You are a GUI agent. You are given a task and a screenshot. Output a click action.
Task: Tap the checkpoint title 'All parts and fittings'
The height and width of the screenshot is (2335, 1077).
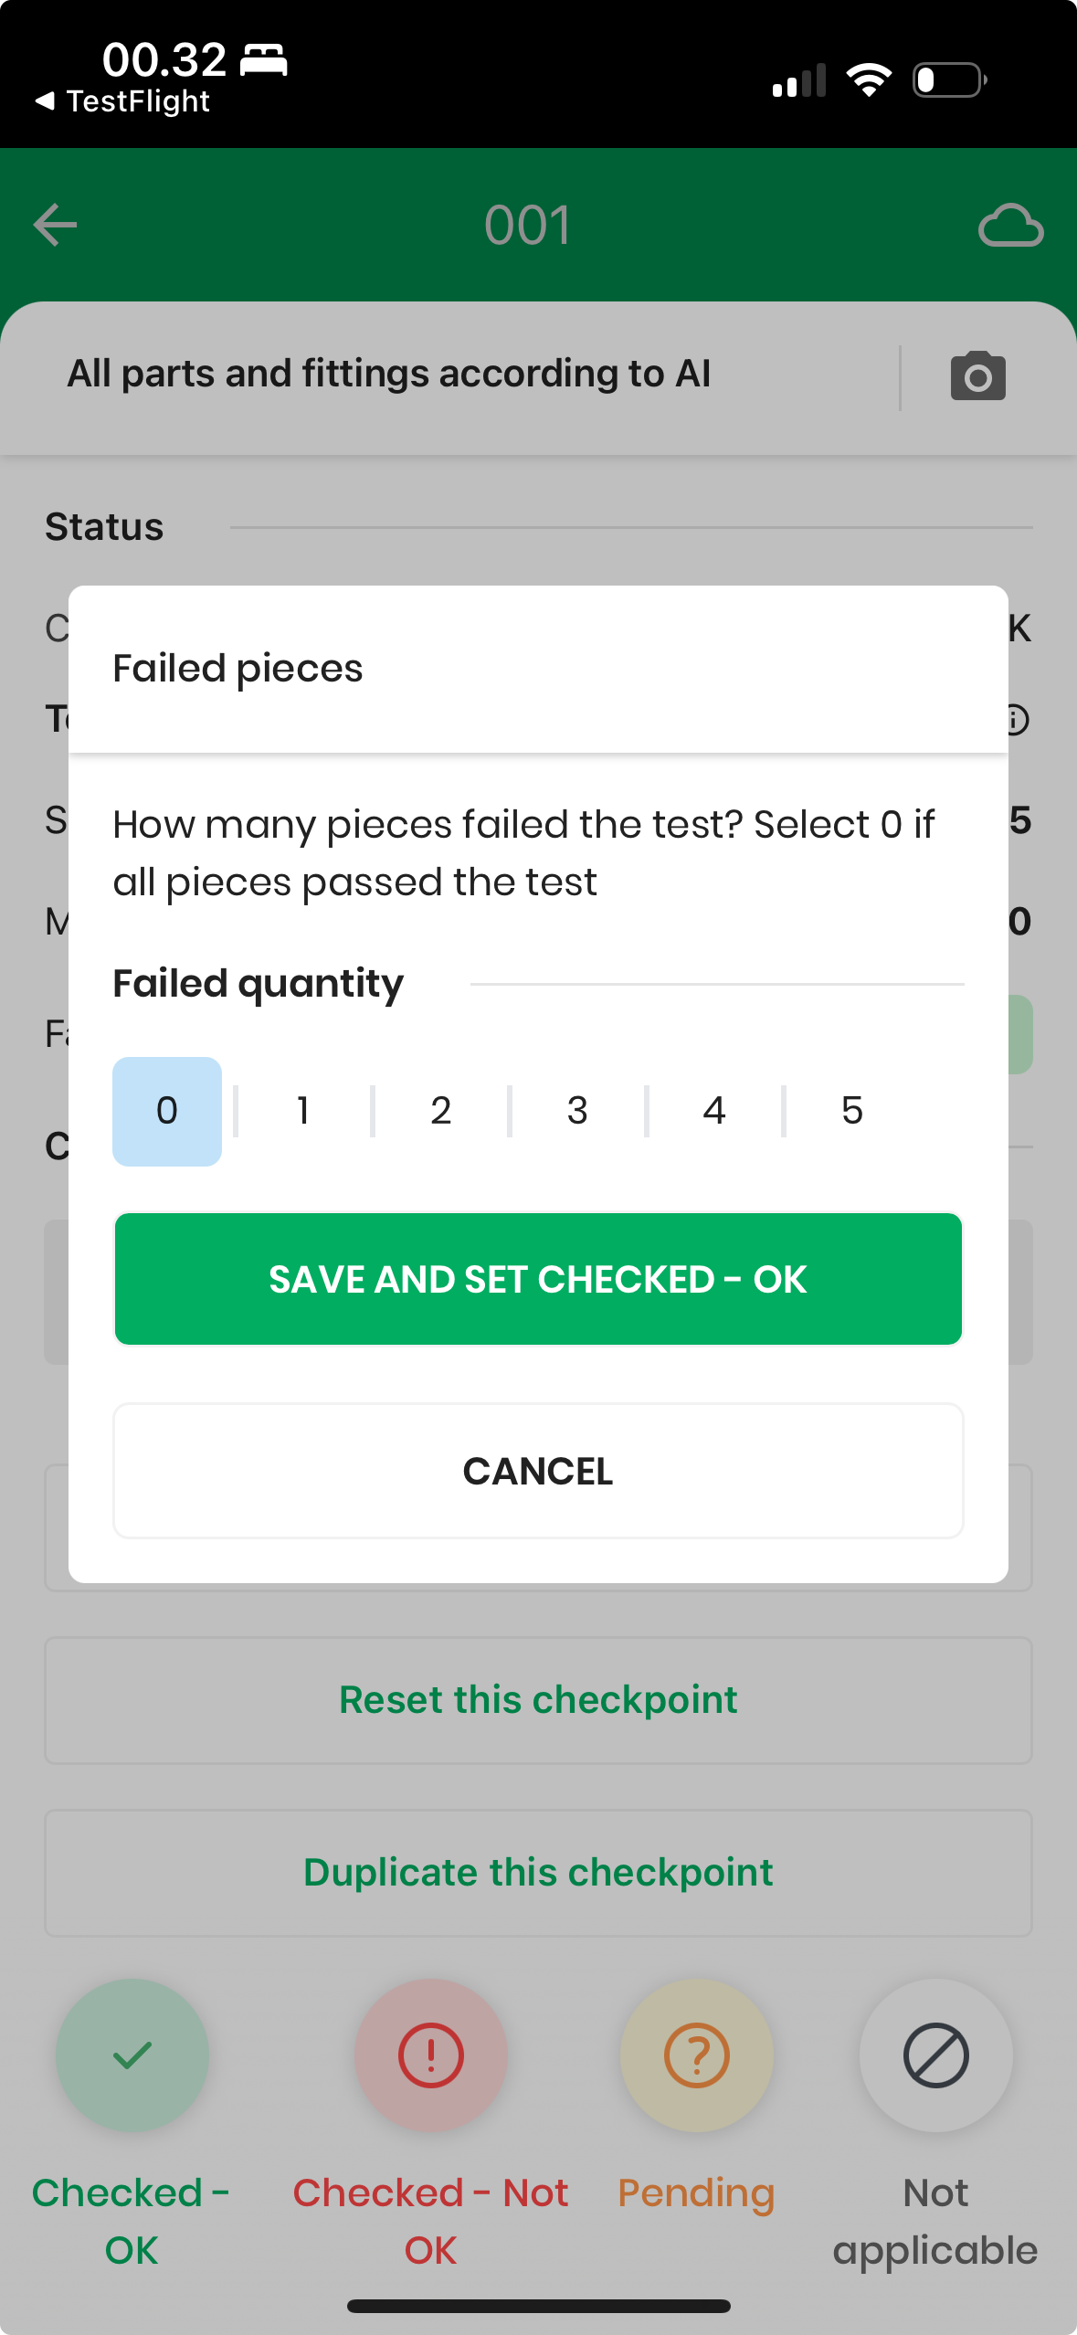pos(389,374)
